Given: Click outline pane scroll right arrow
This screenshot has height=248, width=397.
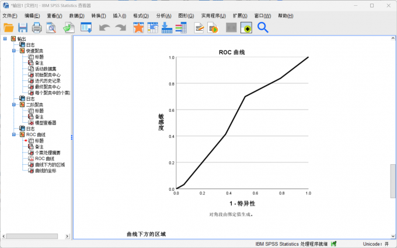Looking at the screenshot, I should click(x=67, y=236).
